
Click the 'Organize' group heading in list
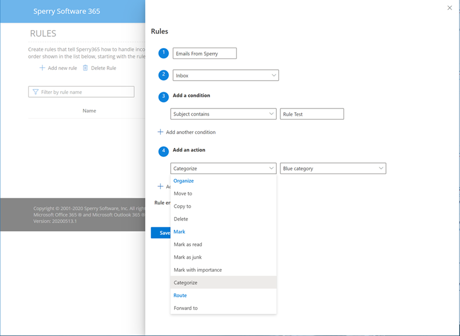click(184, 181)
